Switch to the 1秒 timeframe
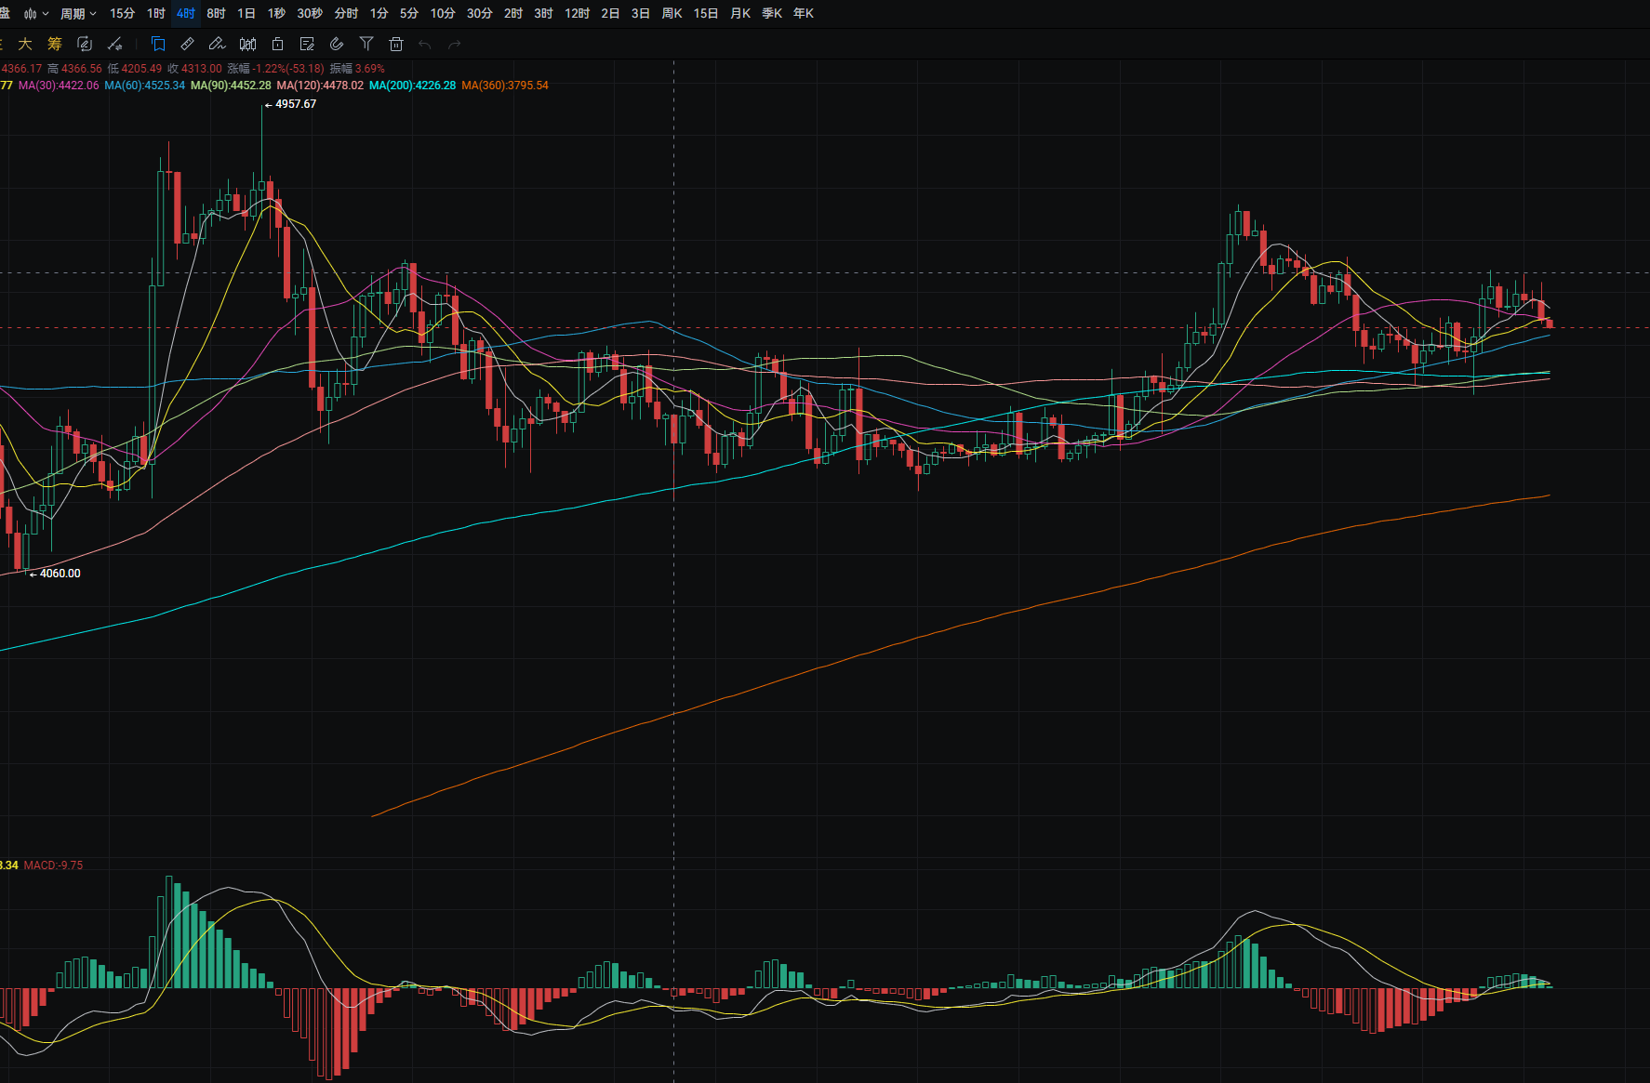 click(276, 14)
